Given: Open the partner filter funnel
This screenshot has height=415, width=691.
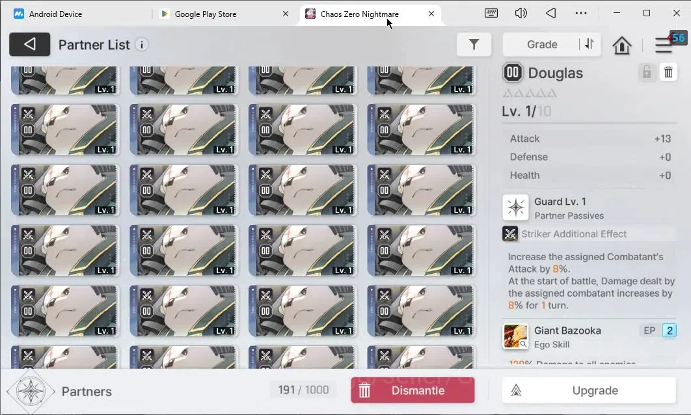Looking at the screenshot, I should [x=474, y=44].
